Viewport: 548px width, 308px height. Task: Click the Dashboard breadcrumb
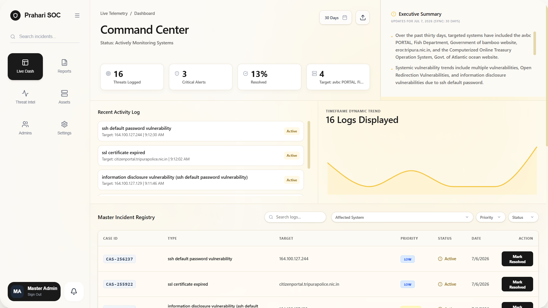tap(144, 13)
